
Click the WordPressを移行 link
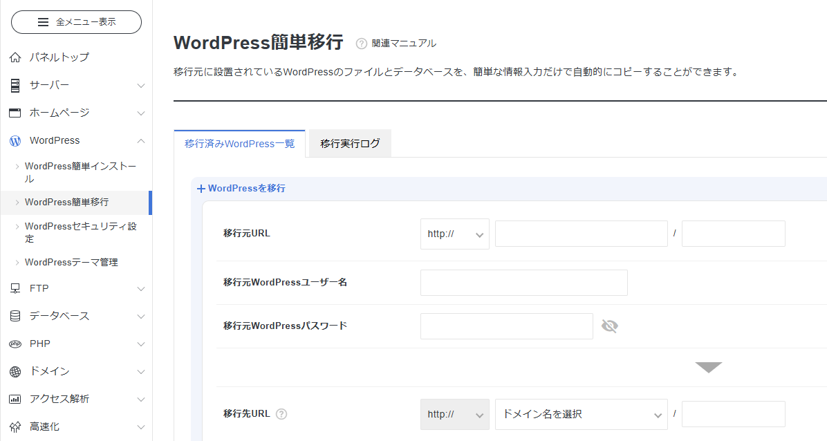coord(246,188)
